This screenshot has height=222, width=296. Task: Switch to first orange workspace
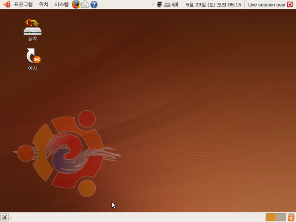pyautogui.click(x=271, y=217)
